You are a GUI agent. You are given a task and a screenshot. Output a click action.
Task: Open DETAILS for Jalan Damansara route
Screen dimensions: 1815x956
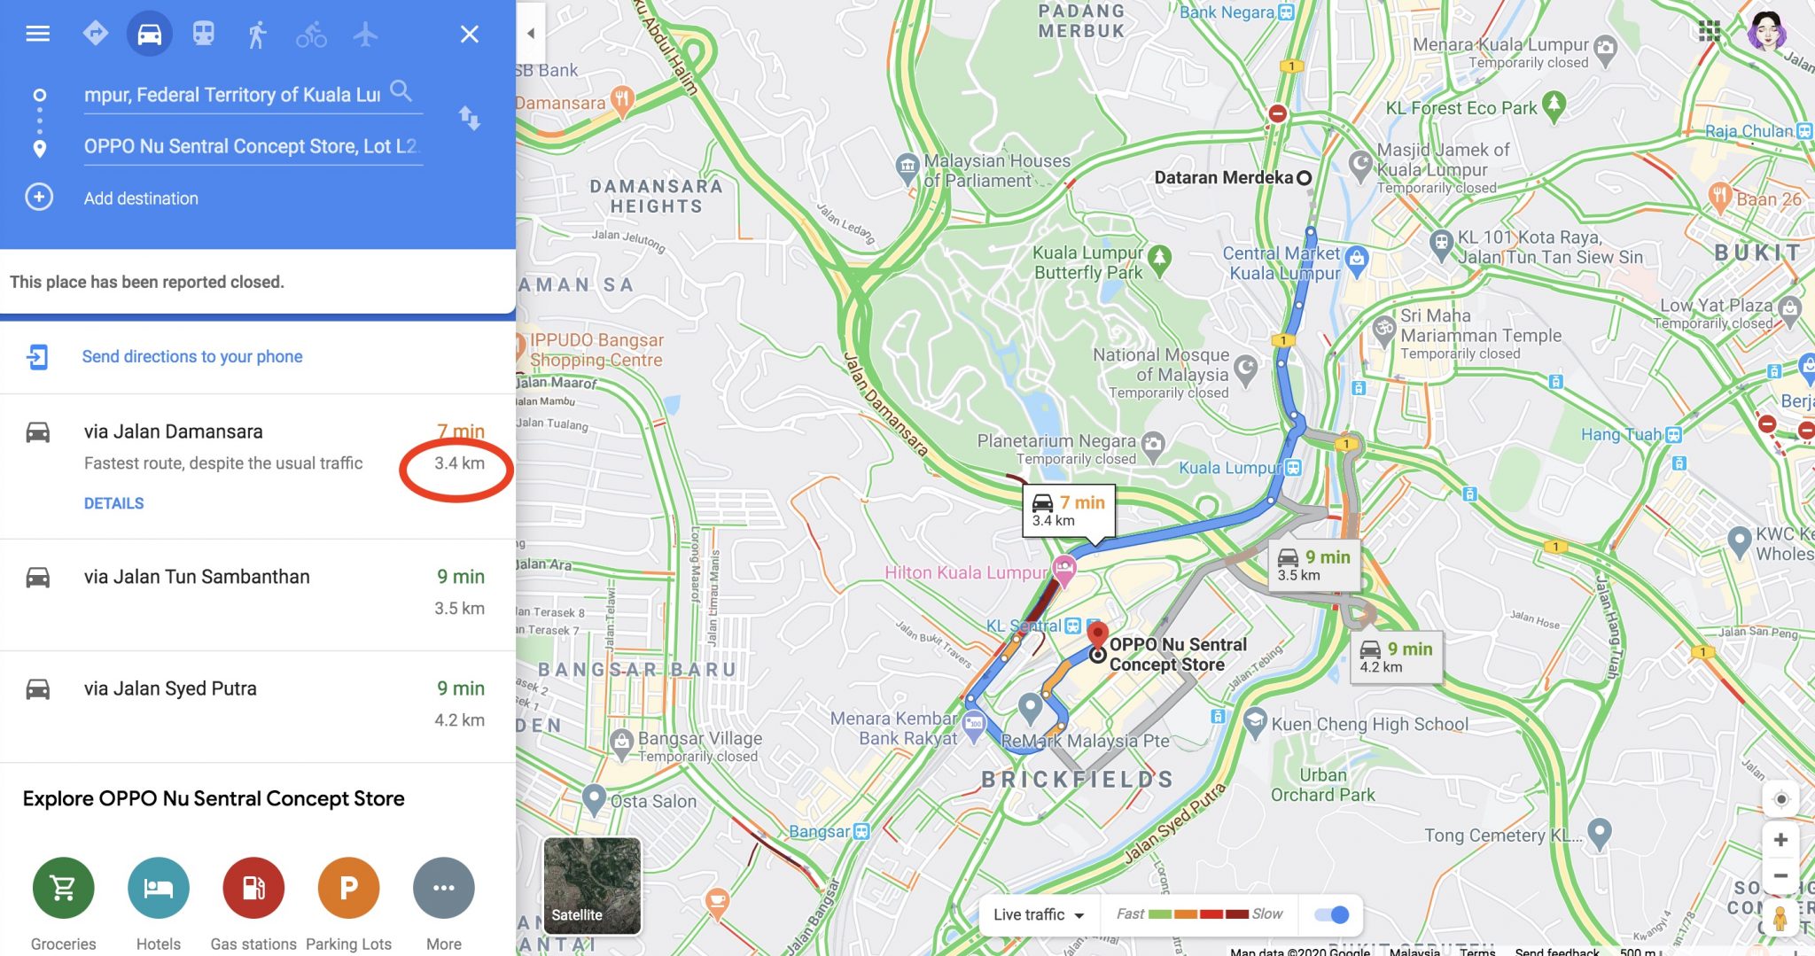[113, 503]
